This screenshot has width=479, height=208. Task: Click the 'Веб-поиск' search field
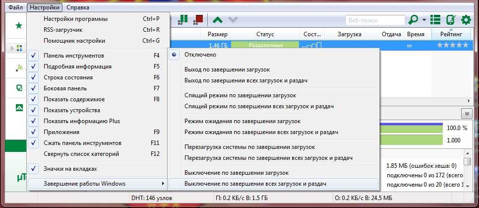(x=374, y=20)
